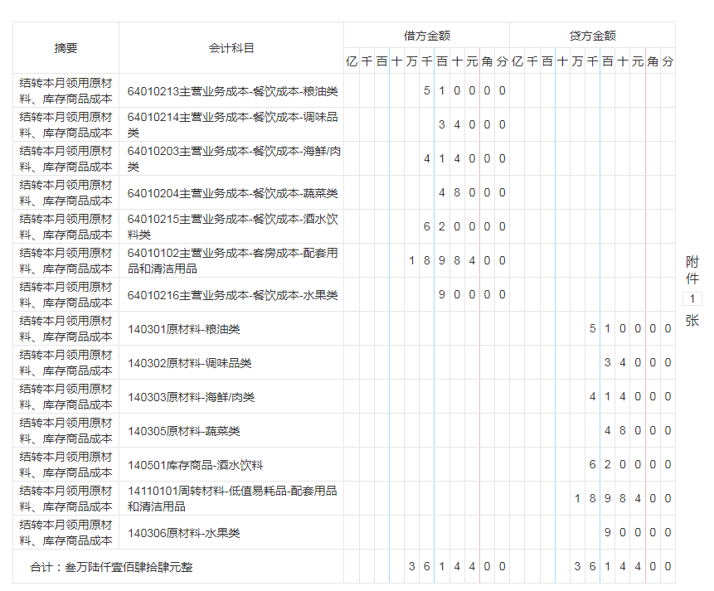
Task: Click the summary cell of the 140501库存商品 row
Action: (x=66, y=464)
